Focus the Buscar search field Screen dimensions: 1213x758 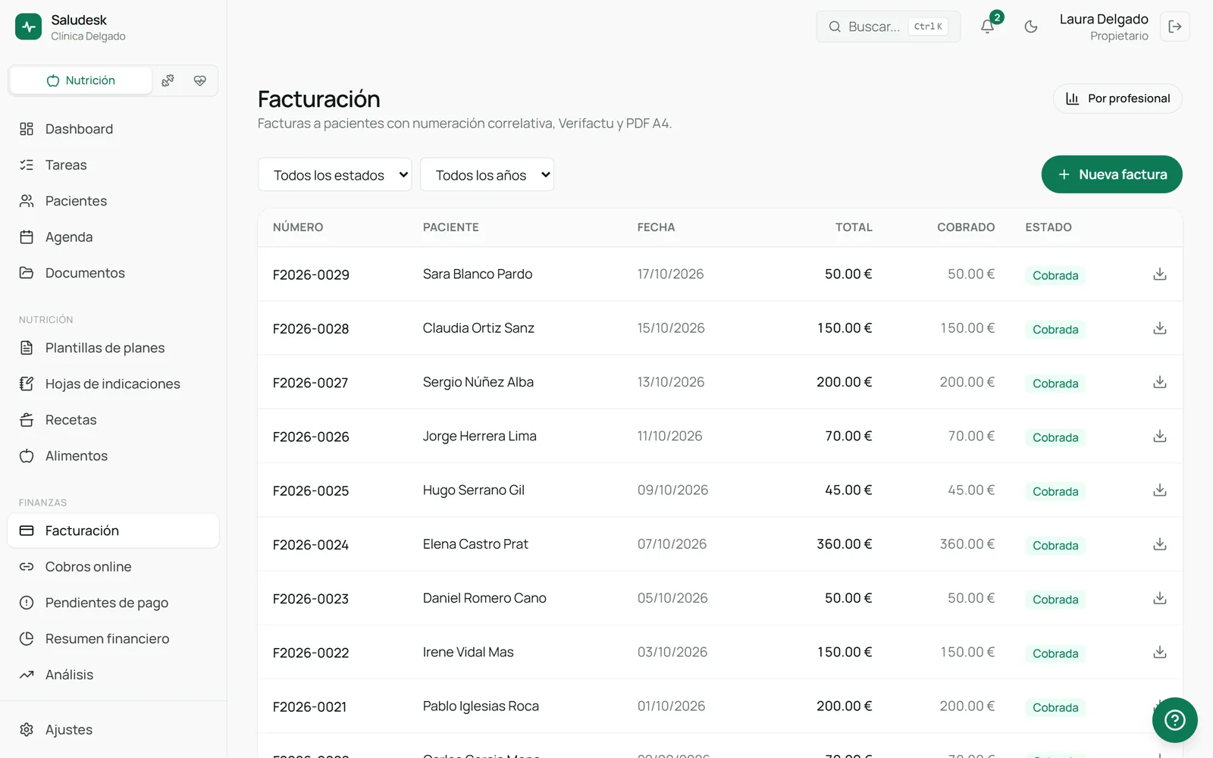pyautogui.click(x=888, y=27)
